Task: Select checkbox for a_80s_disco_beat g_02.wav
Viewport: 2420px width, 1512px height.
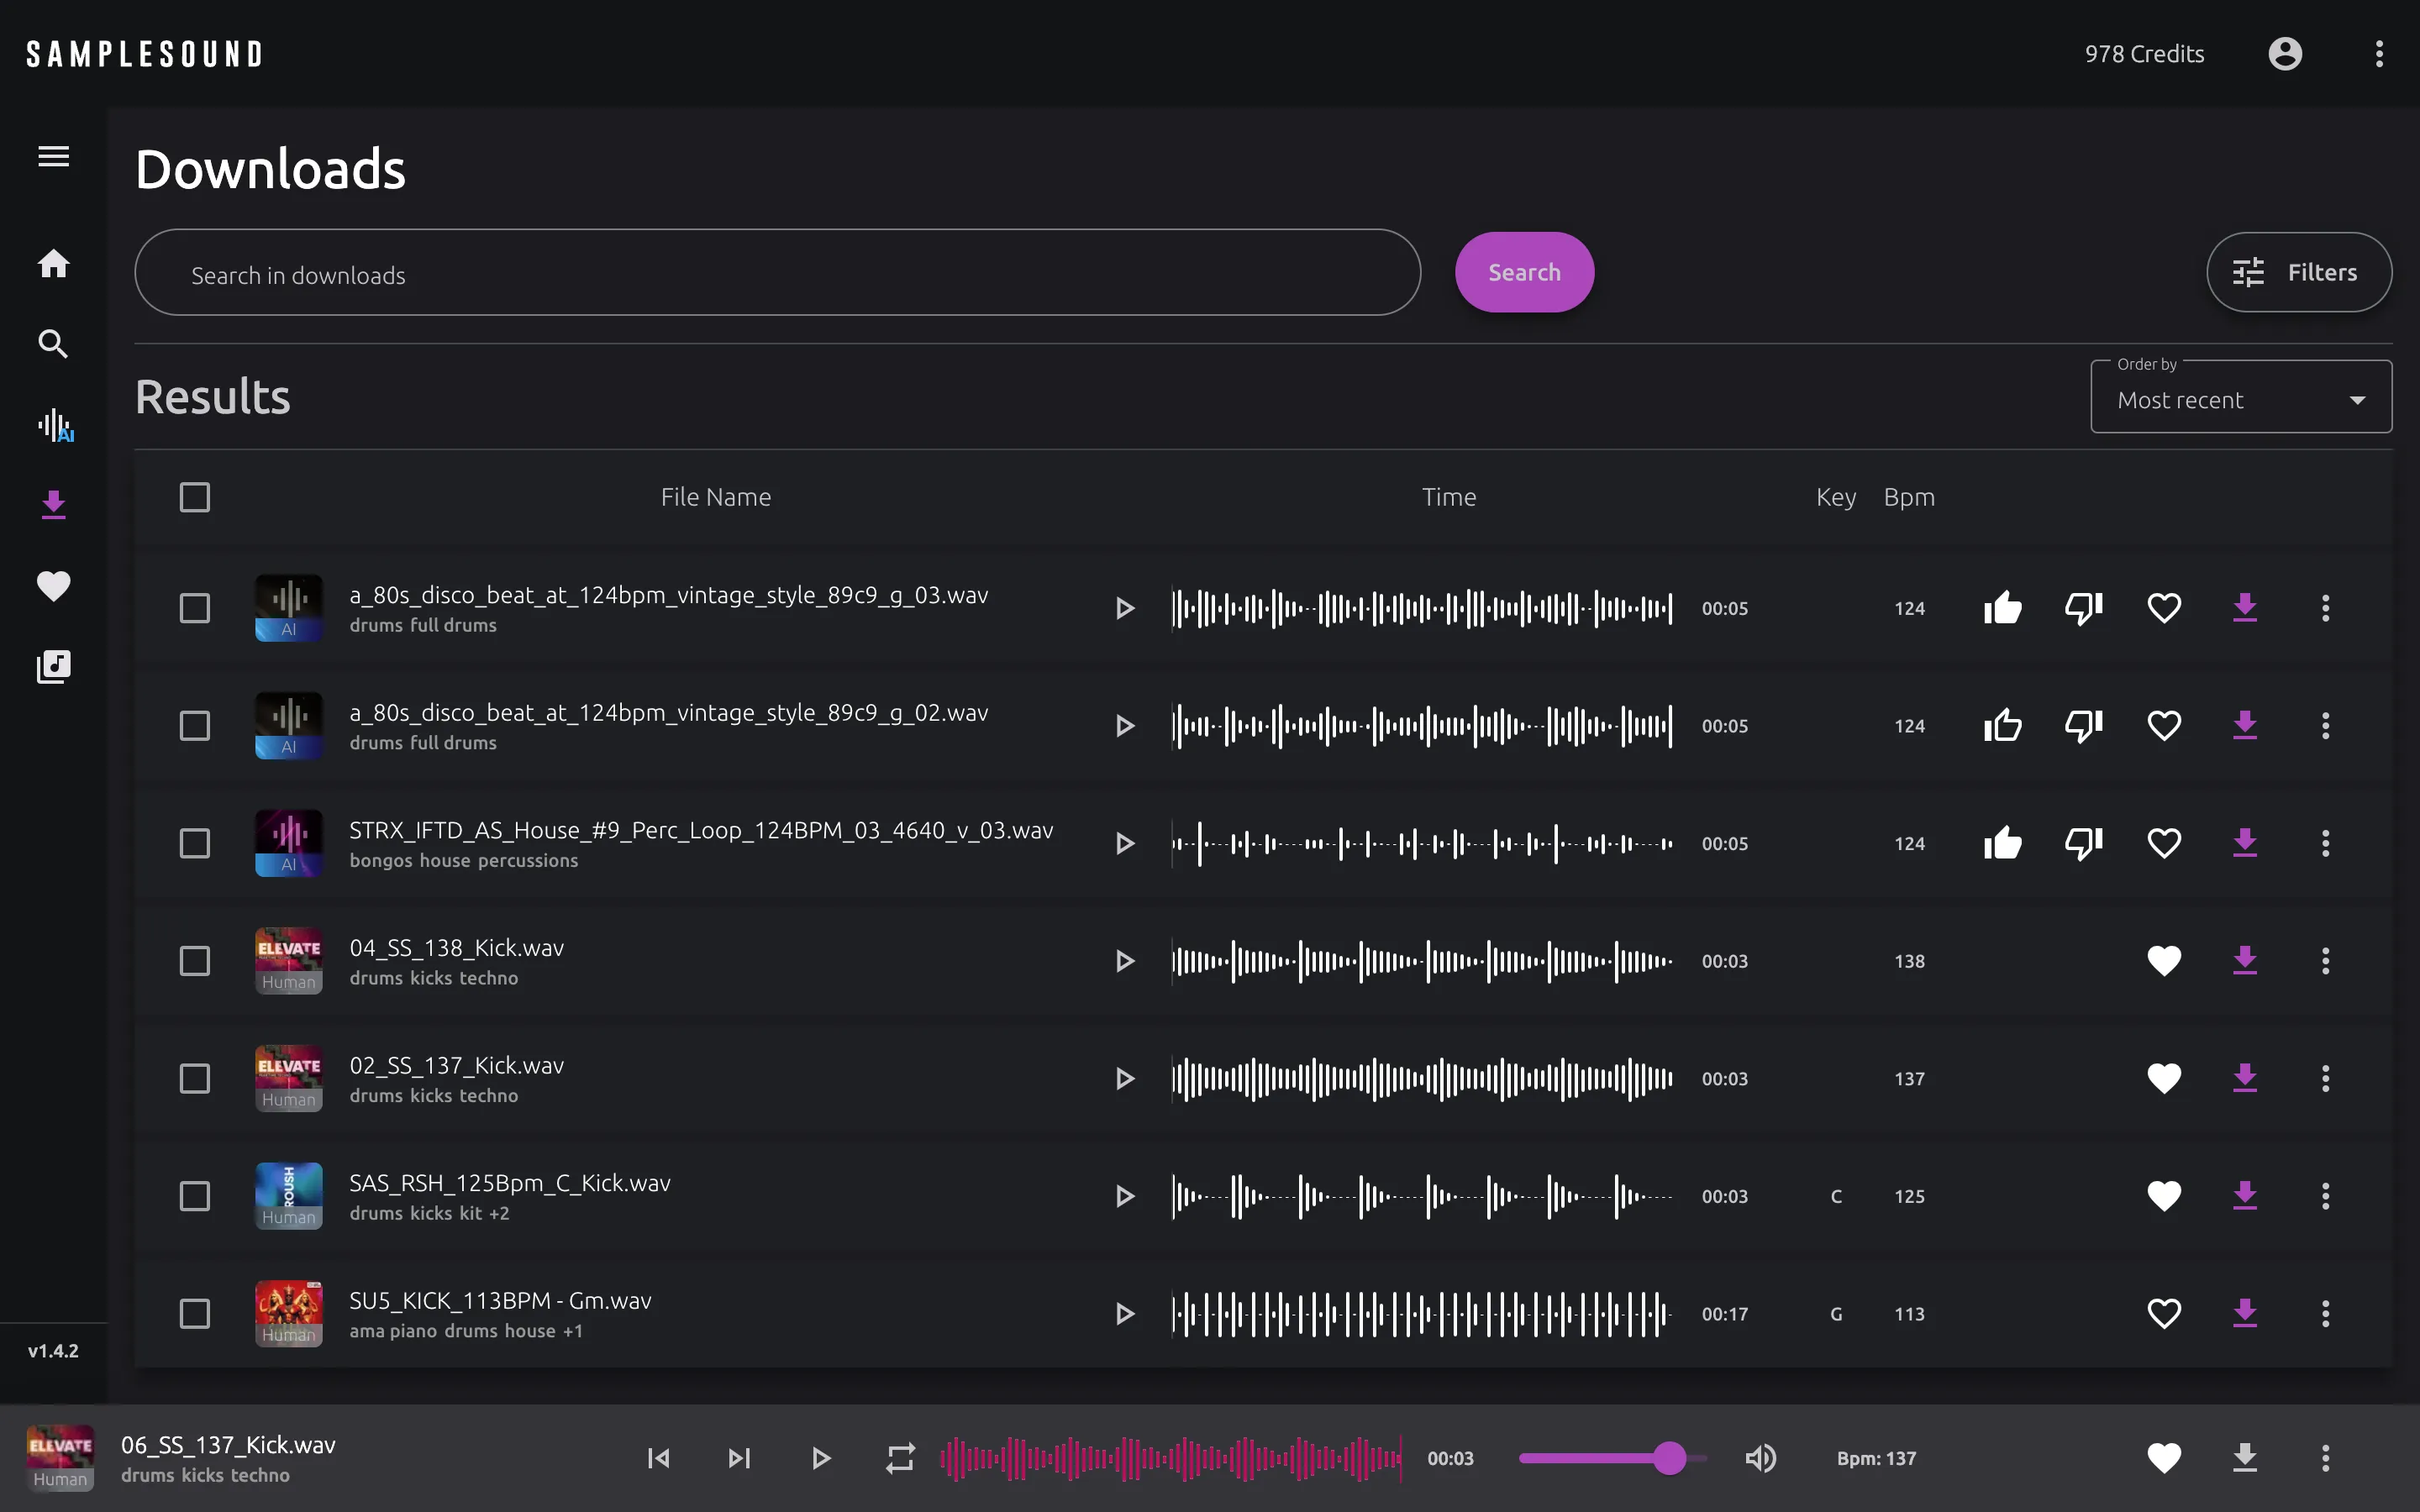Action: point(195,726)
